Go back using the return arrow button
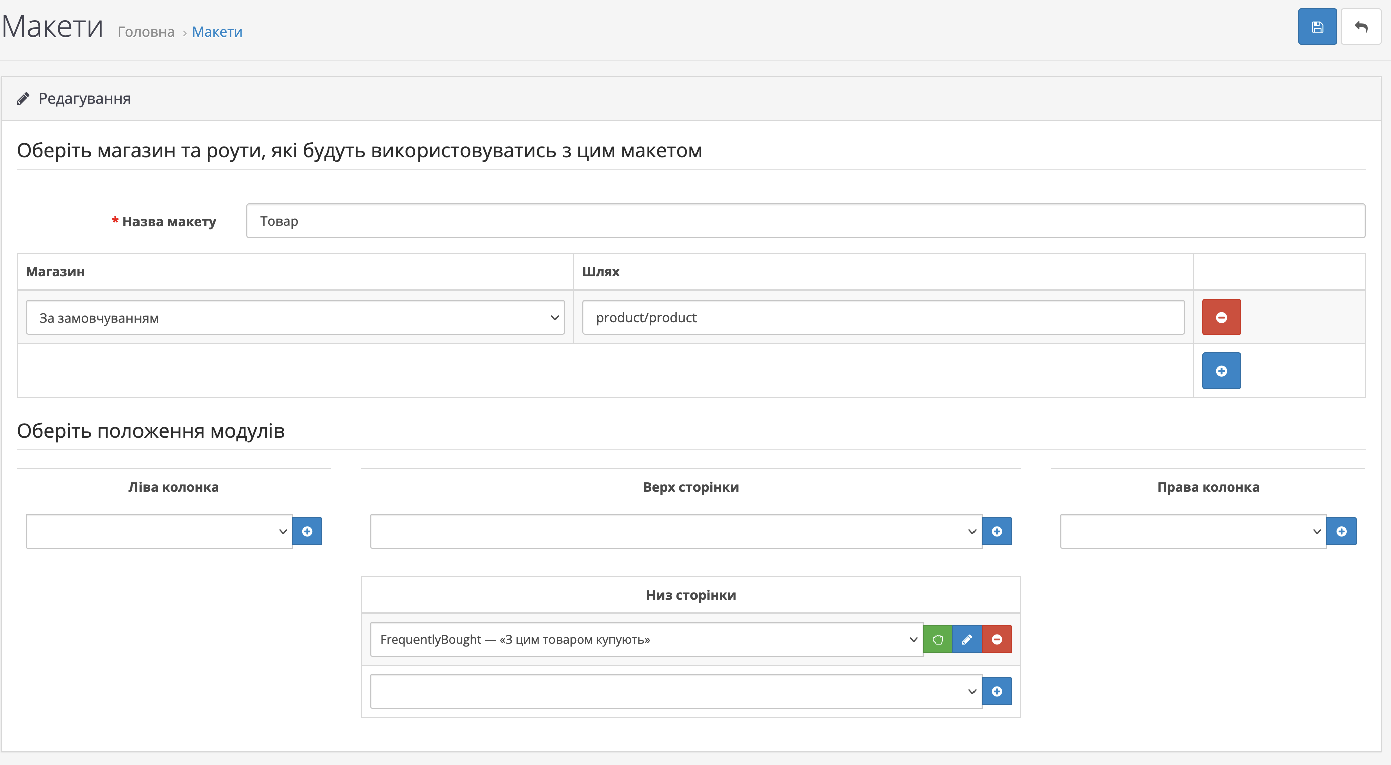The width and height of the screenshot is (1391, 765). pyautogui.click(x=1361, y=27)
